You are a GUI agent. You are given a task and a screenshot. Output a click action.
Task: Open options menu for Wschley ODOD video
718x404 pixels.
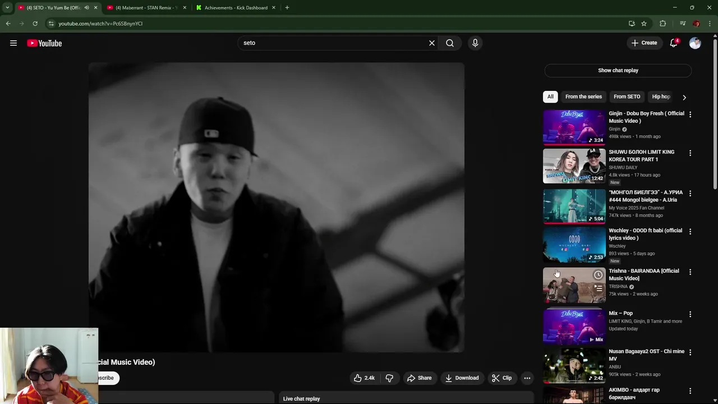[690, 231]
